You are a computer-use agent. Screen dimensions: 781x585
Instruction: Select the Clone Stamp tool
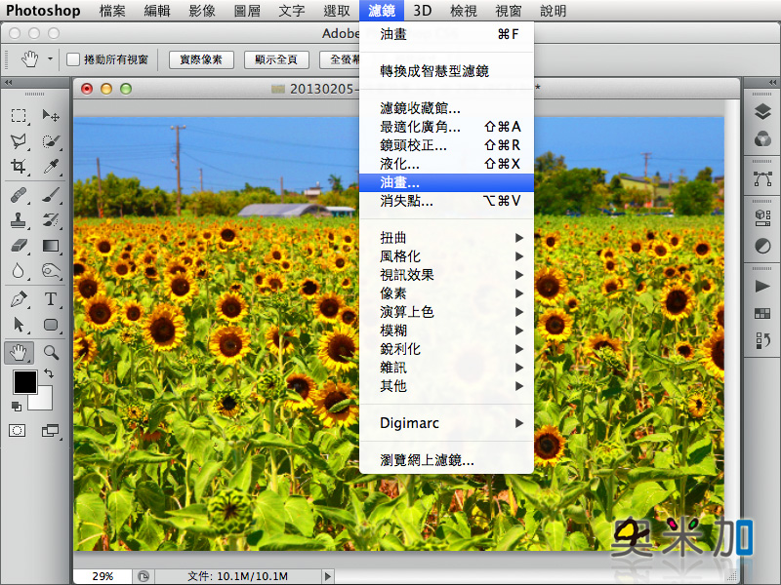(x=19, y=220)
